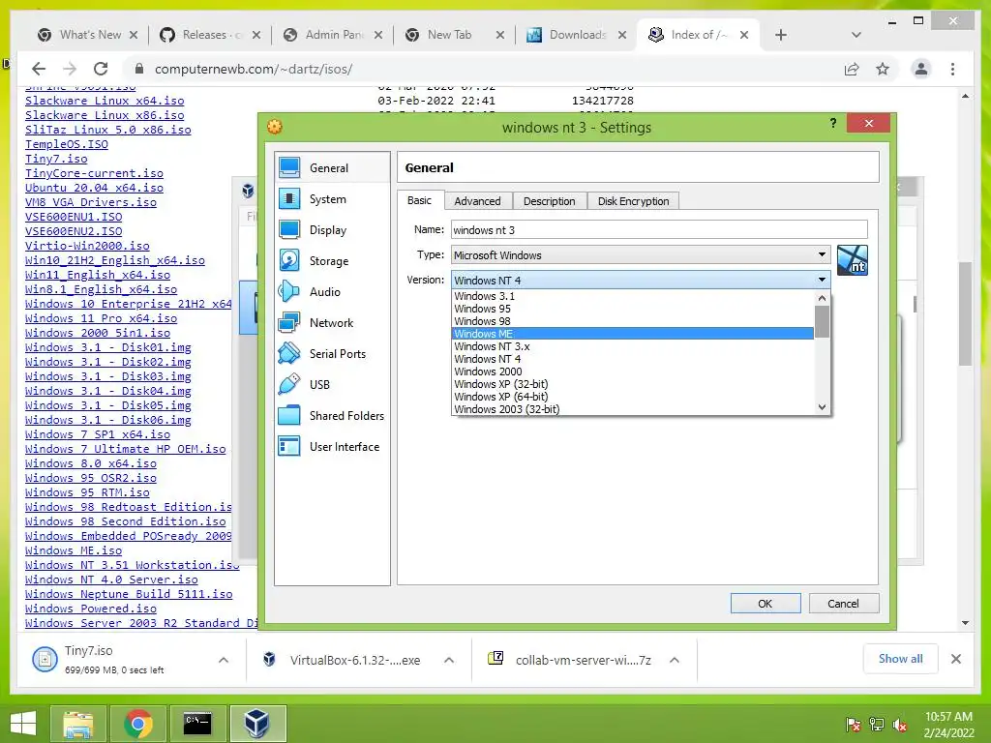Screen dimensions: 991x743
Task: Switch to the Description tab
Action: pyautogui.click(x=550, y=201)
